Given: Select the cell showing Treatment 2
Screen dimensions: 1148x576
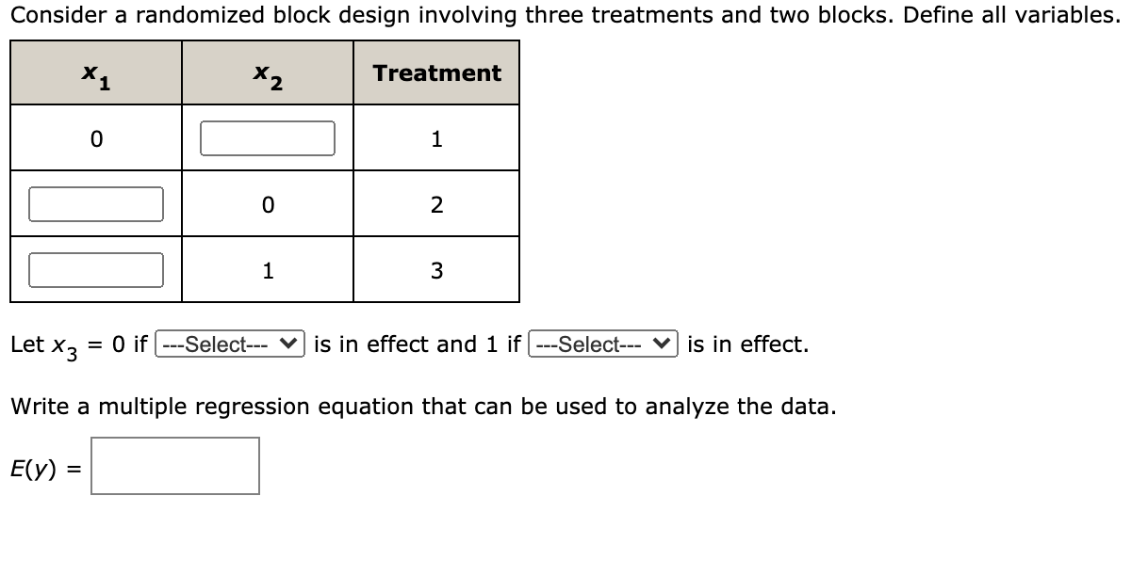Looking at the screenshot, I should pos(436,203).
